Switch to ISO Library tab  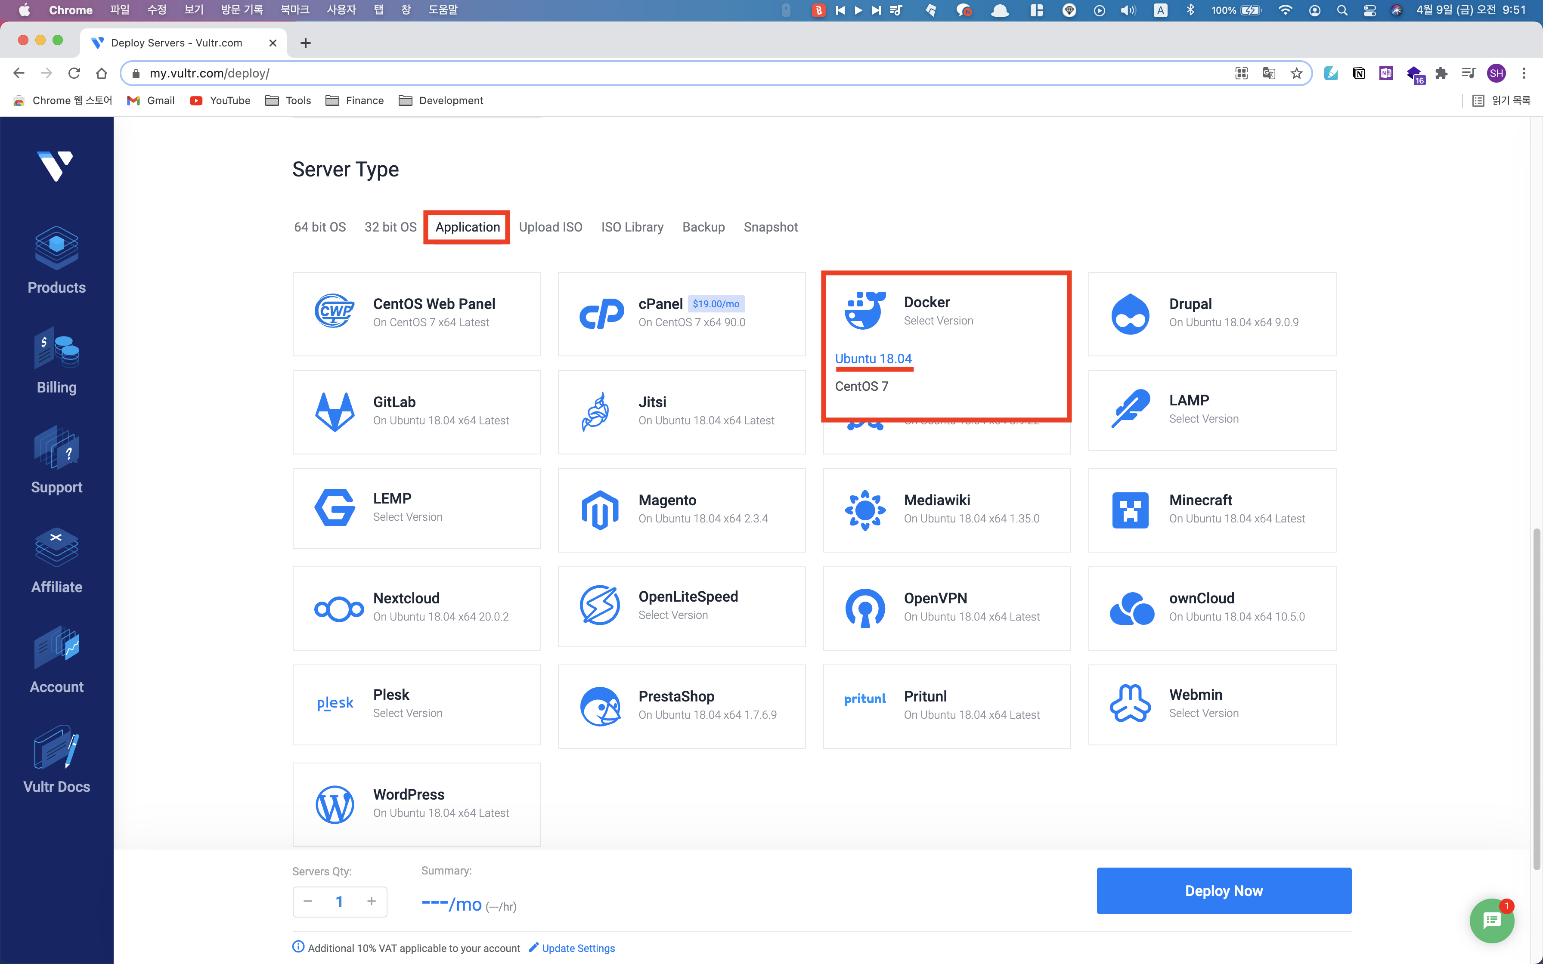pos(632,227)
